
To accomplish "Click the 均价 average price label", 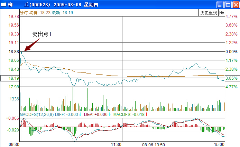I will [x=33, y=13].
